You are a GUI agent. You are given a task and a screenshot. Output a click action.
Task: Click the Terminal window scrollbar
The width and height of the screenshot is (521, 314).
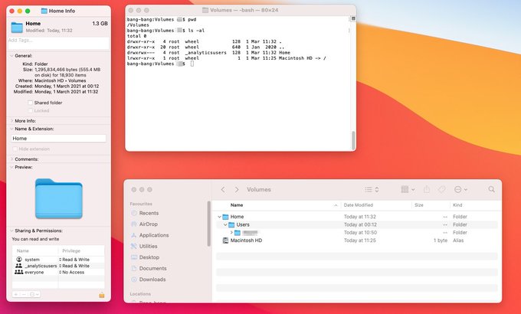pos(353,140)
